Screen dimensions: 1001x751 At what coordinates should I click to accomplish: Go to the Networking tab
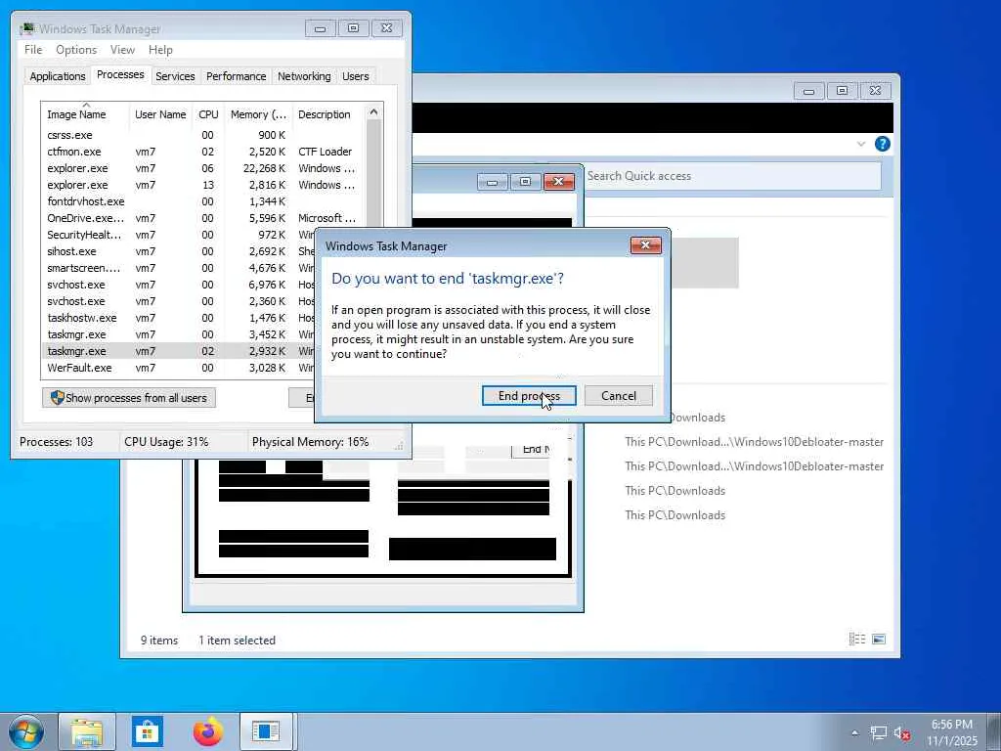304,76
